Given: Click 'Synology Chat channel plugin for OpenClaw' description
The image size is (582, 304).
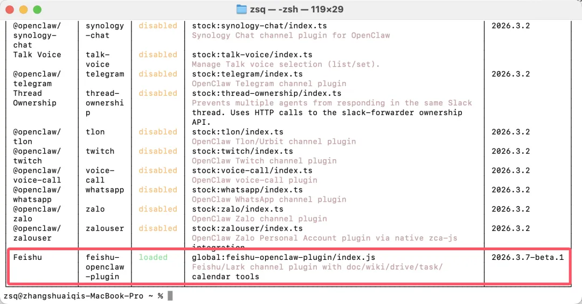Looking at the screenshot, I should coord(290,36).
